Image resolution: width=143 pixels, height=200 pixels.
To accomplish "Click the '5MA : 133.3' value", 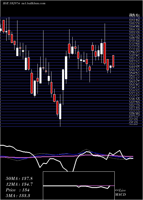I will coord(18,195).
